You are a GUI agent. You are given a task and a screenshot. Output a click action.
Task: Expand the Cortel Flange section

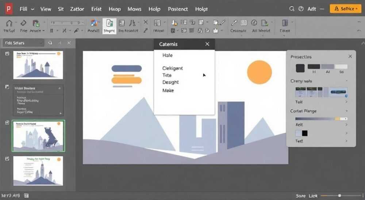[346, 111]
